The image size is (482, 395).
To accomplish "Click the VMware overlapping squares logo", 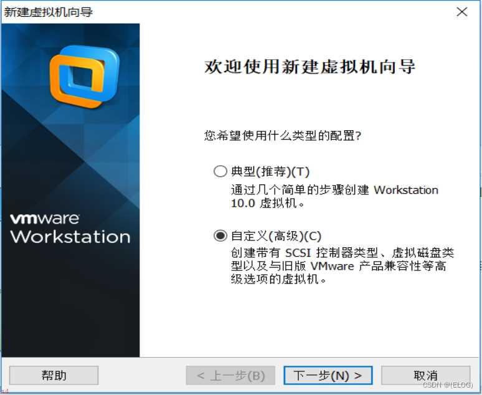I will [x=84, y=77].
